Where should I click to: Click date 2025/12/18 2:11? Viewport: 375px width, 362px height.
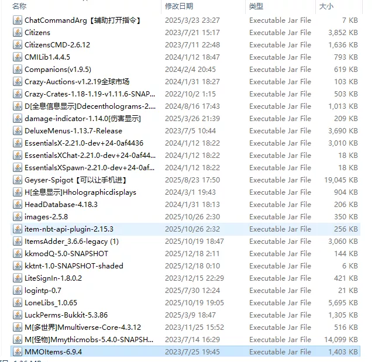(x=192, y=254)
